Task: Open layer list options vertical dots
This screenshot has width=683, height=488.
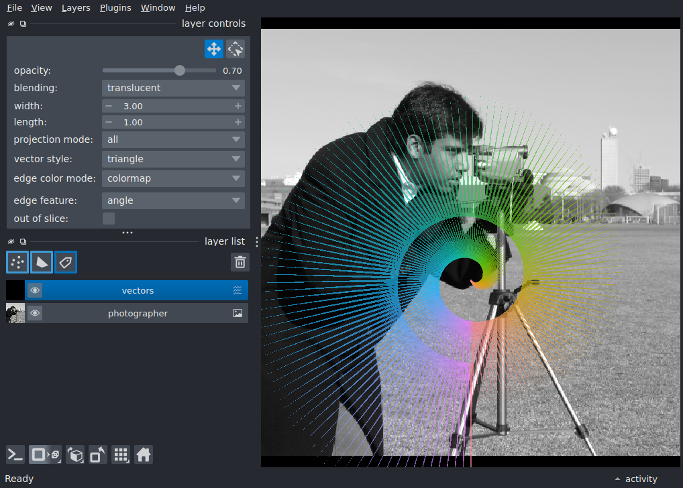Action: click(x=257, y=242)
